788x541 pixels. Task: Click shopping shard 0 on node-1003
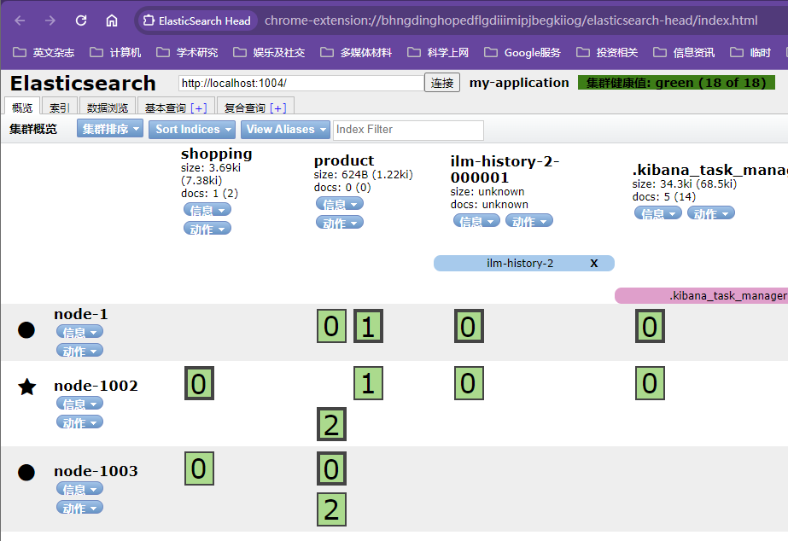click(200, 468)
